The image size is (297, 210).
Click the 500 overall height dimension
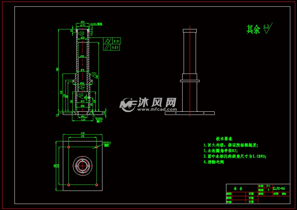click(x=57, y=69)
